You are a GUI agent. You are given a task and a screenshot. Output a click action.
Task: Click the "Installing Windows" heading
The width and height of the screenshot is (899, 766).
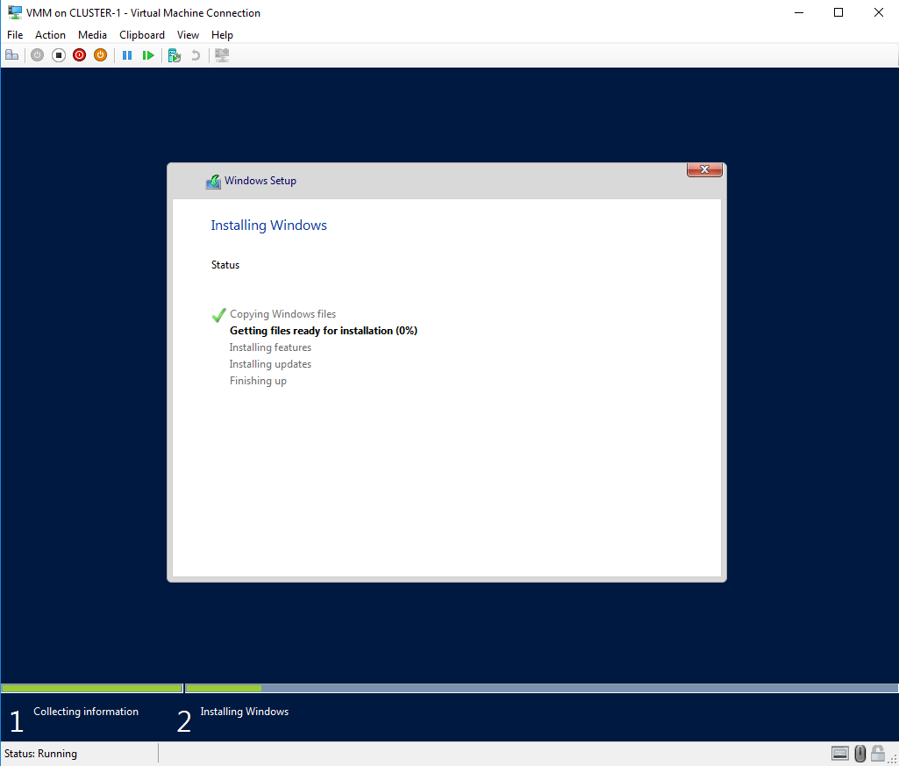tap(269, 225)
